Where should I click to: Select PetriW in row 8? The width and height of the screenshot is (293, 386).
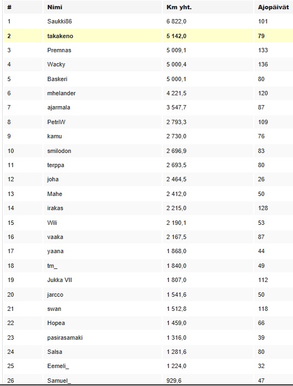pyautogui.click(x=56, y=122)
